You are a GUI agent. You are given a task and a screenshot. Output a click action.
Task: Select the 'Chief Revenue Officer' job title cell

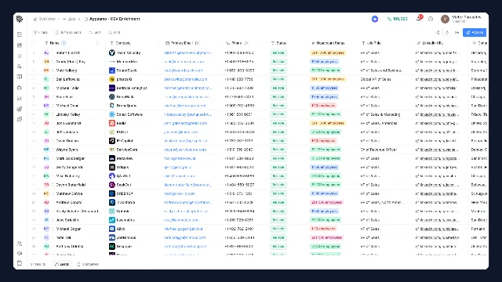379,150
